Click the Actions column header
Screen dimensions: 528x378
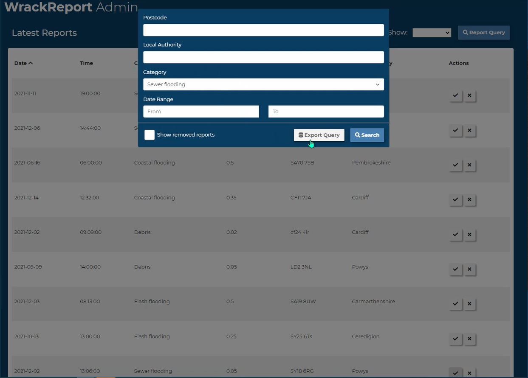coord(459,63)
